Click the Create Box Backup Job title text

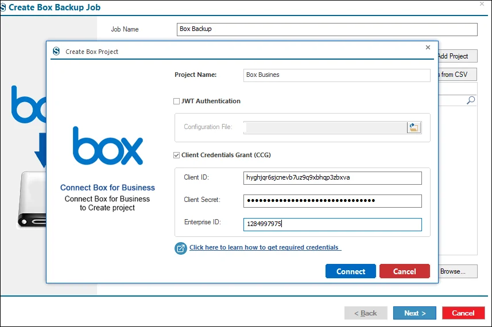pyautogui.click(x=55, y=7)
